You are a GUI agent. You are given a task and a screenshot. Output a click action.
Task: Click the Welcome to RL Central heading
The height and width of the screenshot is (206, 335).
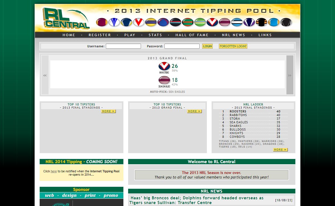212,162
